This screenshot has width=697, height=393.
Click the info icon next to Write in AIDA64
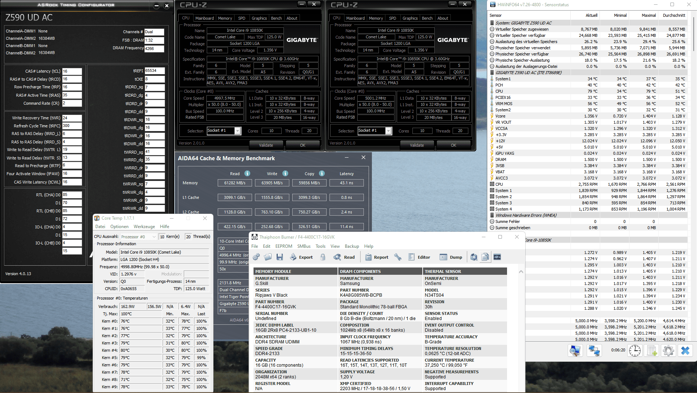click(x=285, y=173)
